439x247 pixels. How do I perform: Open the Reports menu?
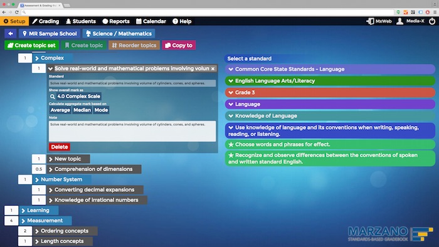(116, 21)
